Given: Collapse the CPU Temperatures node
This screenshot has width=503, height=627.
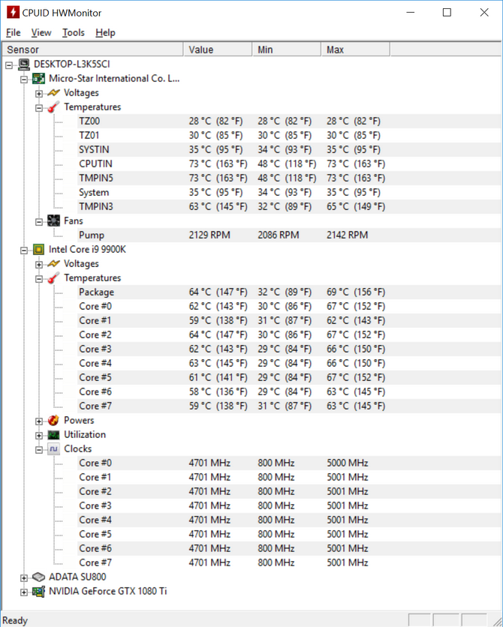Looking at the screenshot, I should click(x=39, y=279).
